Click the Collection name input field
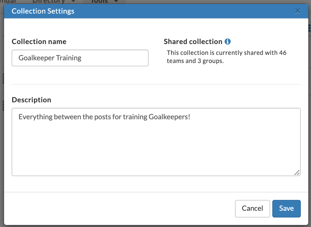The width and height of the screenshot is (311, 227). click(x=80, y=58)
